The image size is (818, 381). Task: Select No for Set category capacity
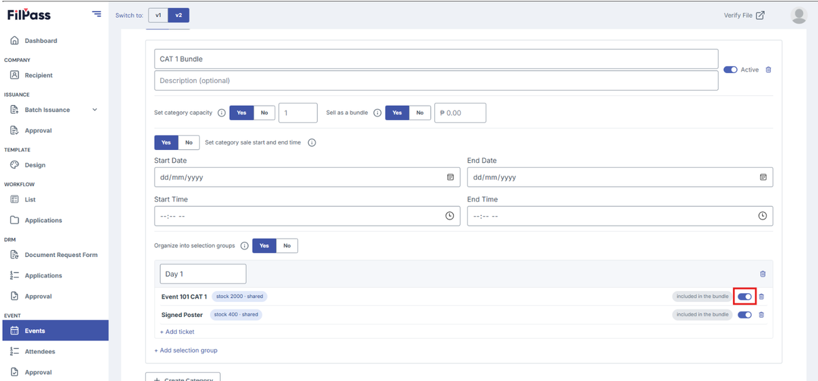point(264,112)
